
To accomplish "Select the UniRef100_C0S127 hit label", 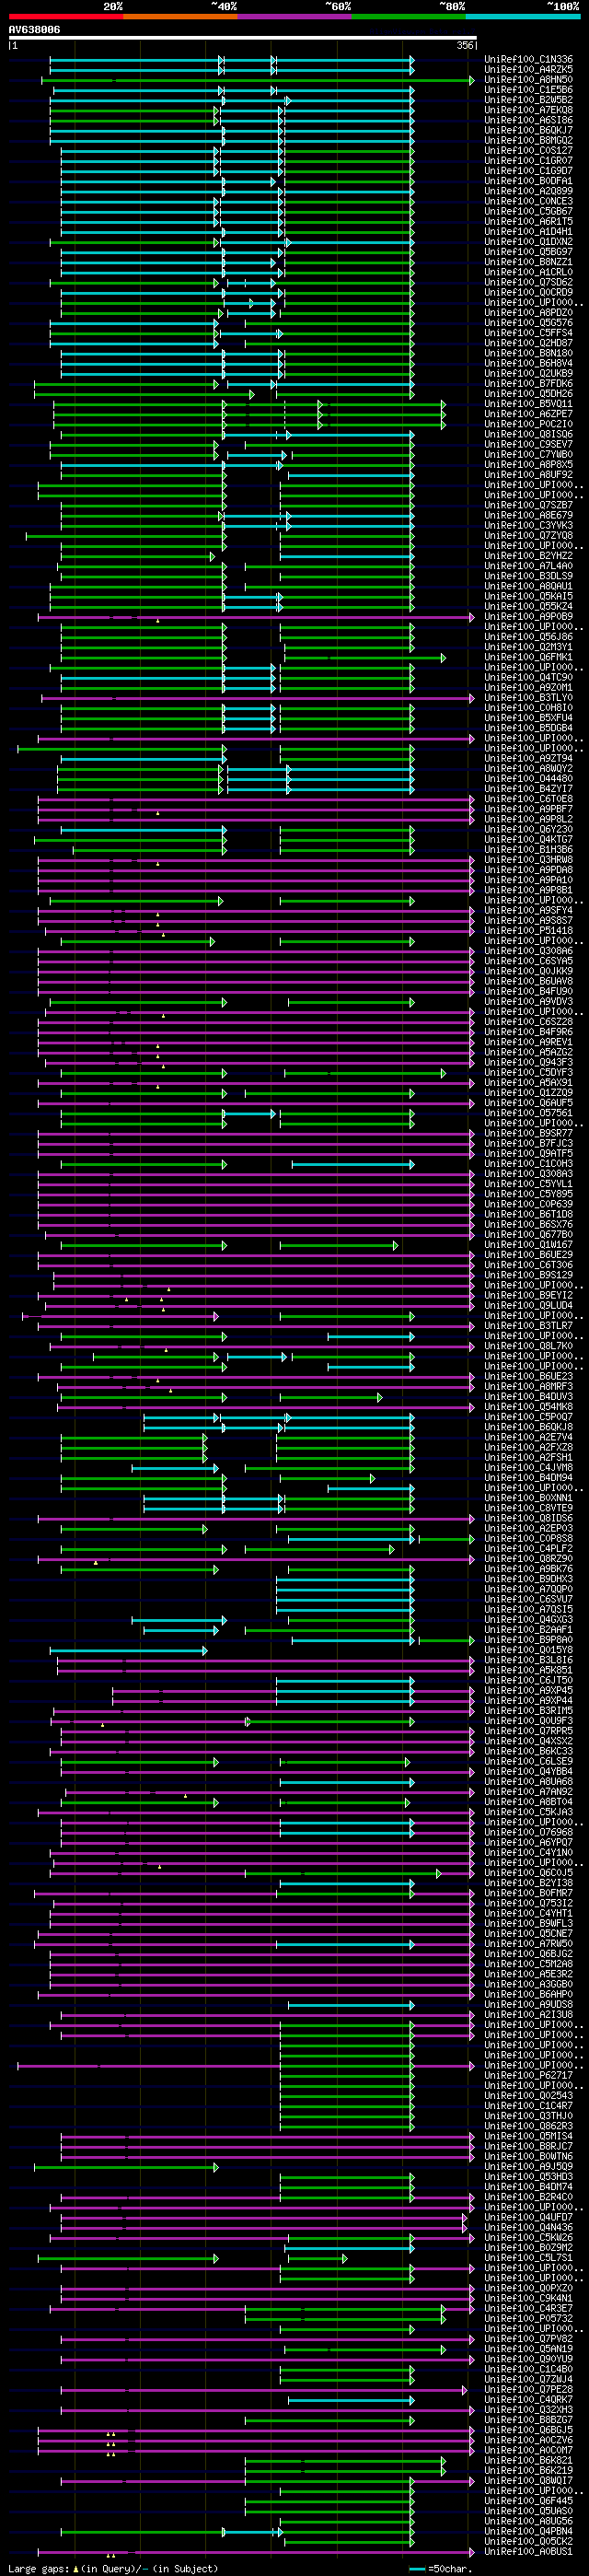I will (528, 151).
